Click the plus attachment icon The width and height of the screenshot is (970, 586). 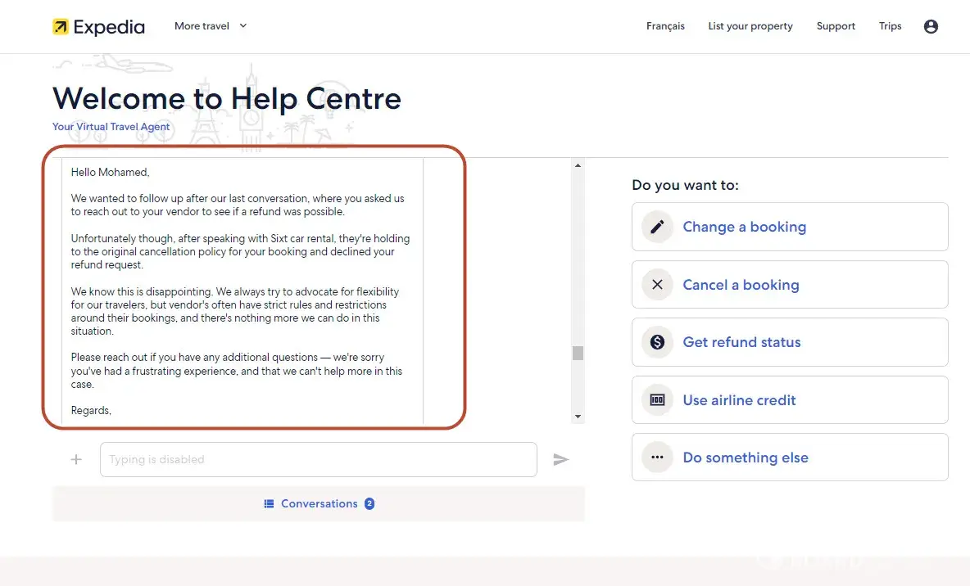tap(76, 460)
